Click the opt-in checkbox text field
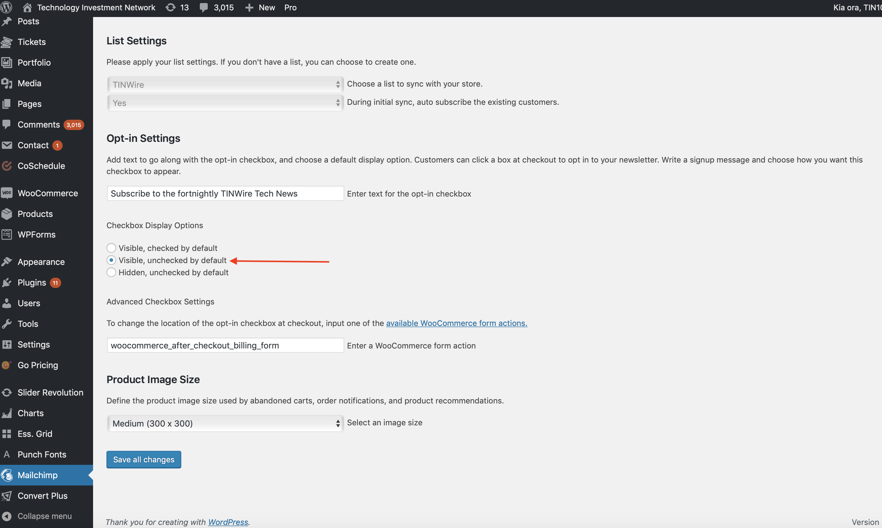The width and height of the screenshot is (882, 528). (x=225, y=194)
